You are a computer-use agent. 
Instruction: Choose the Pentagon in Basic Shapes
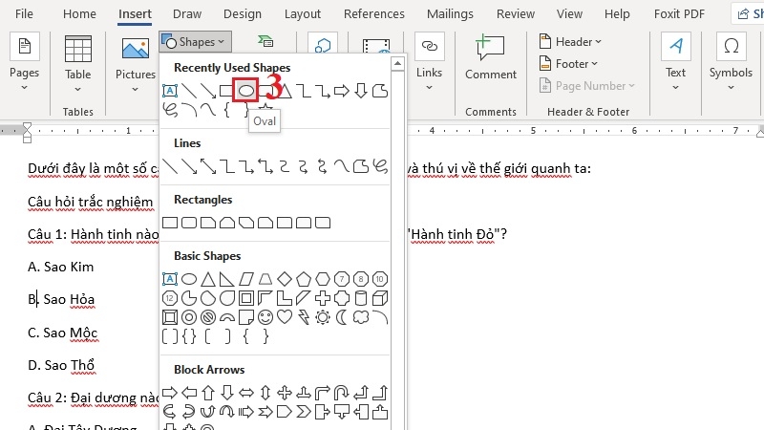click(304, 279)
